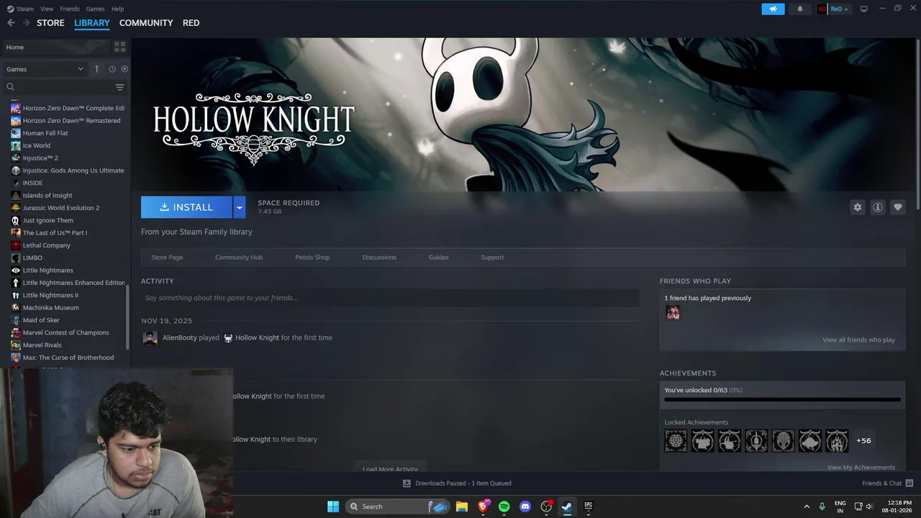Open the friend avatar who played
Viewport: 921px width, 518px height.
(x=673, y=312)
